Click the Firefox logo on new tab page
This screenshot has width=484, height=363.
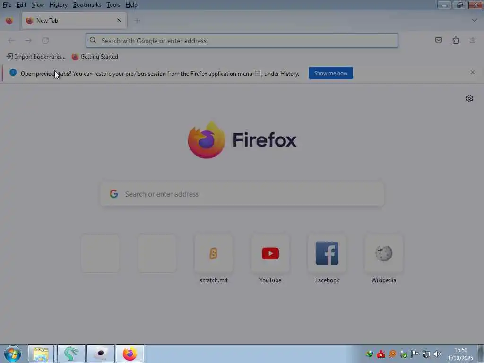tap(242, 140)
